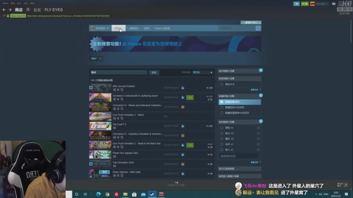Open File Explorer from the taskbar
353x198 pixels.
tap(126, 194)
